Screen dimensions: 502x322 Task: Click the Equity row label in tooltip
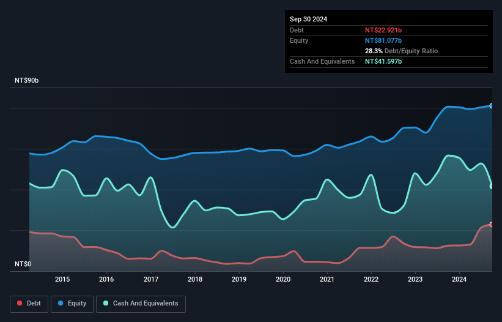pos(299,40)
